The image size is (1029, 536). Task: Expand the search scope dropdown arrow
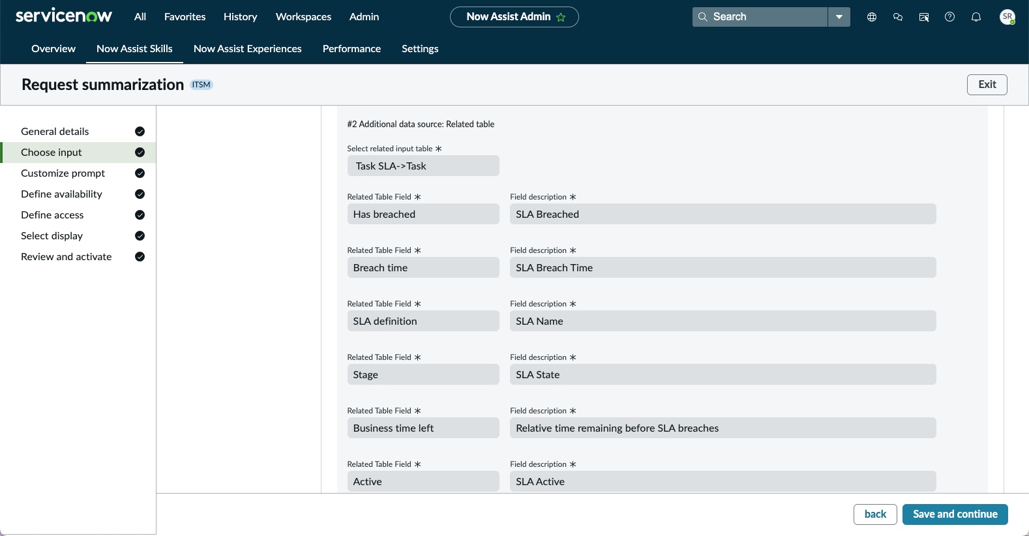click(839, 17)
